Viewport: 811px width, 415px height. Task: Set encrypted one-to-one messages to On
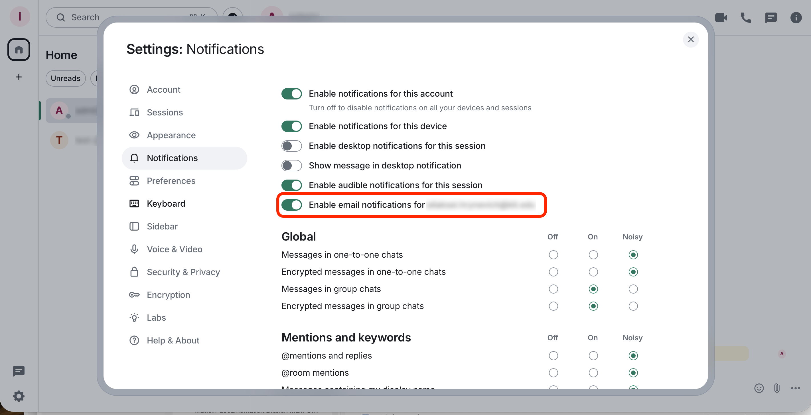[593, 272]
